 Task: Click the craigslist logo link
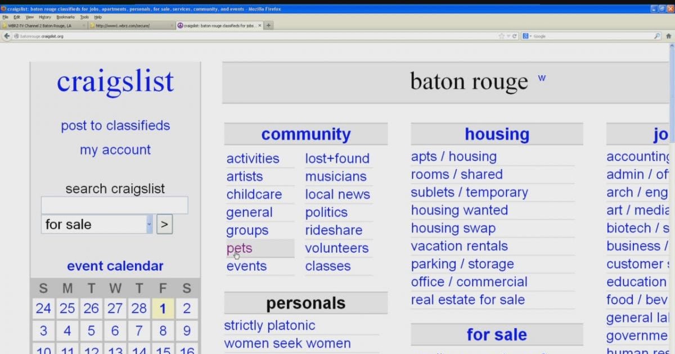(115, 82)
